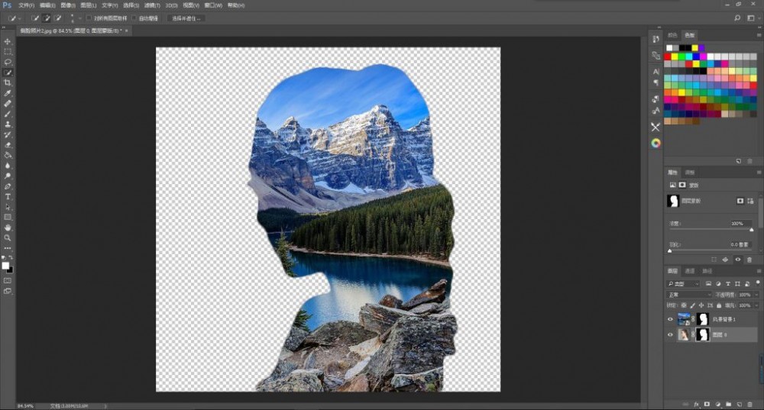764x410 pixels.
Task: Select the Hand tool
Action: coord(8,228)
